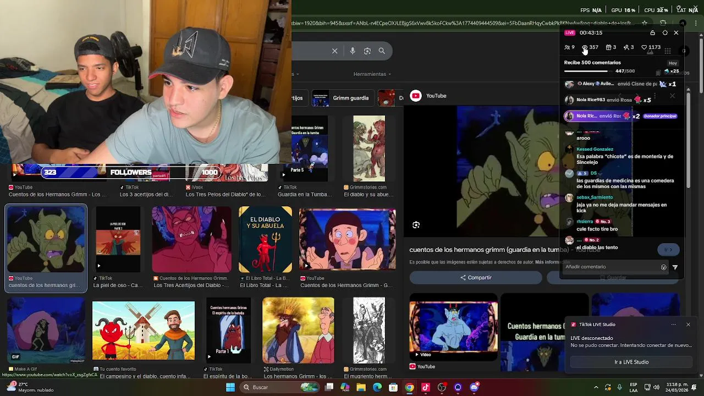
Task: Open the Herramientas dropdown
Action: coord(372,74)
